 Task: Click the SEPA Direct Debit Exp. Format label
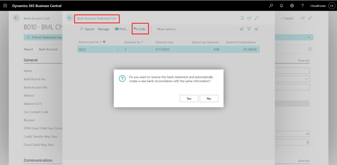[x=43, y=128]
